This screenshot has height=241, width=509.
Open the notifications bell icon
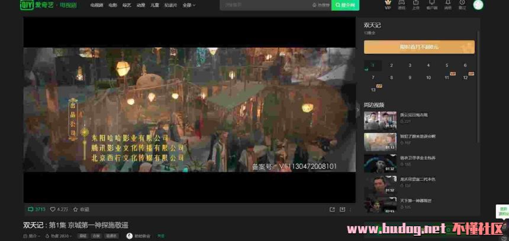tap(448, 5)
